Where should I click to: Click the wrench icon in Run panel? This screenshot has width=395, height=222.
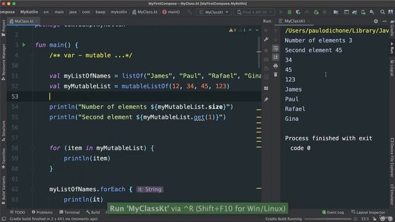266,39
